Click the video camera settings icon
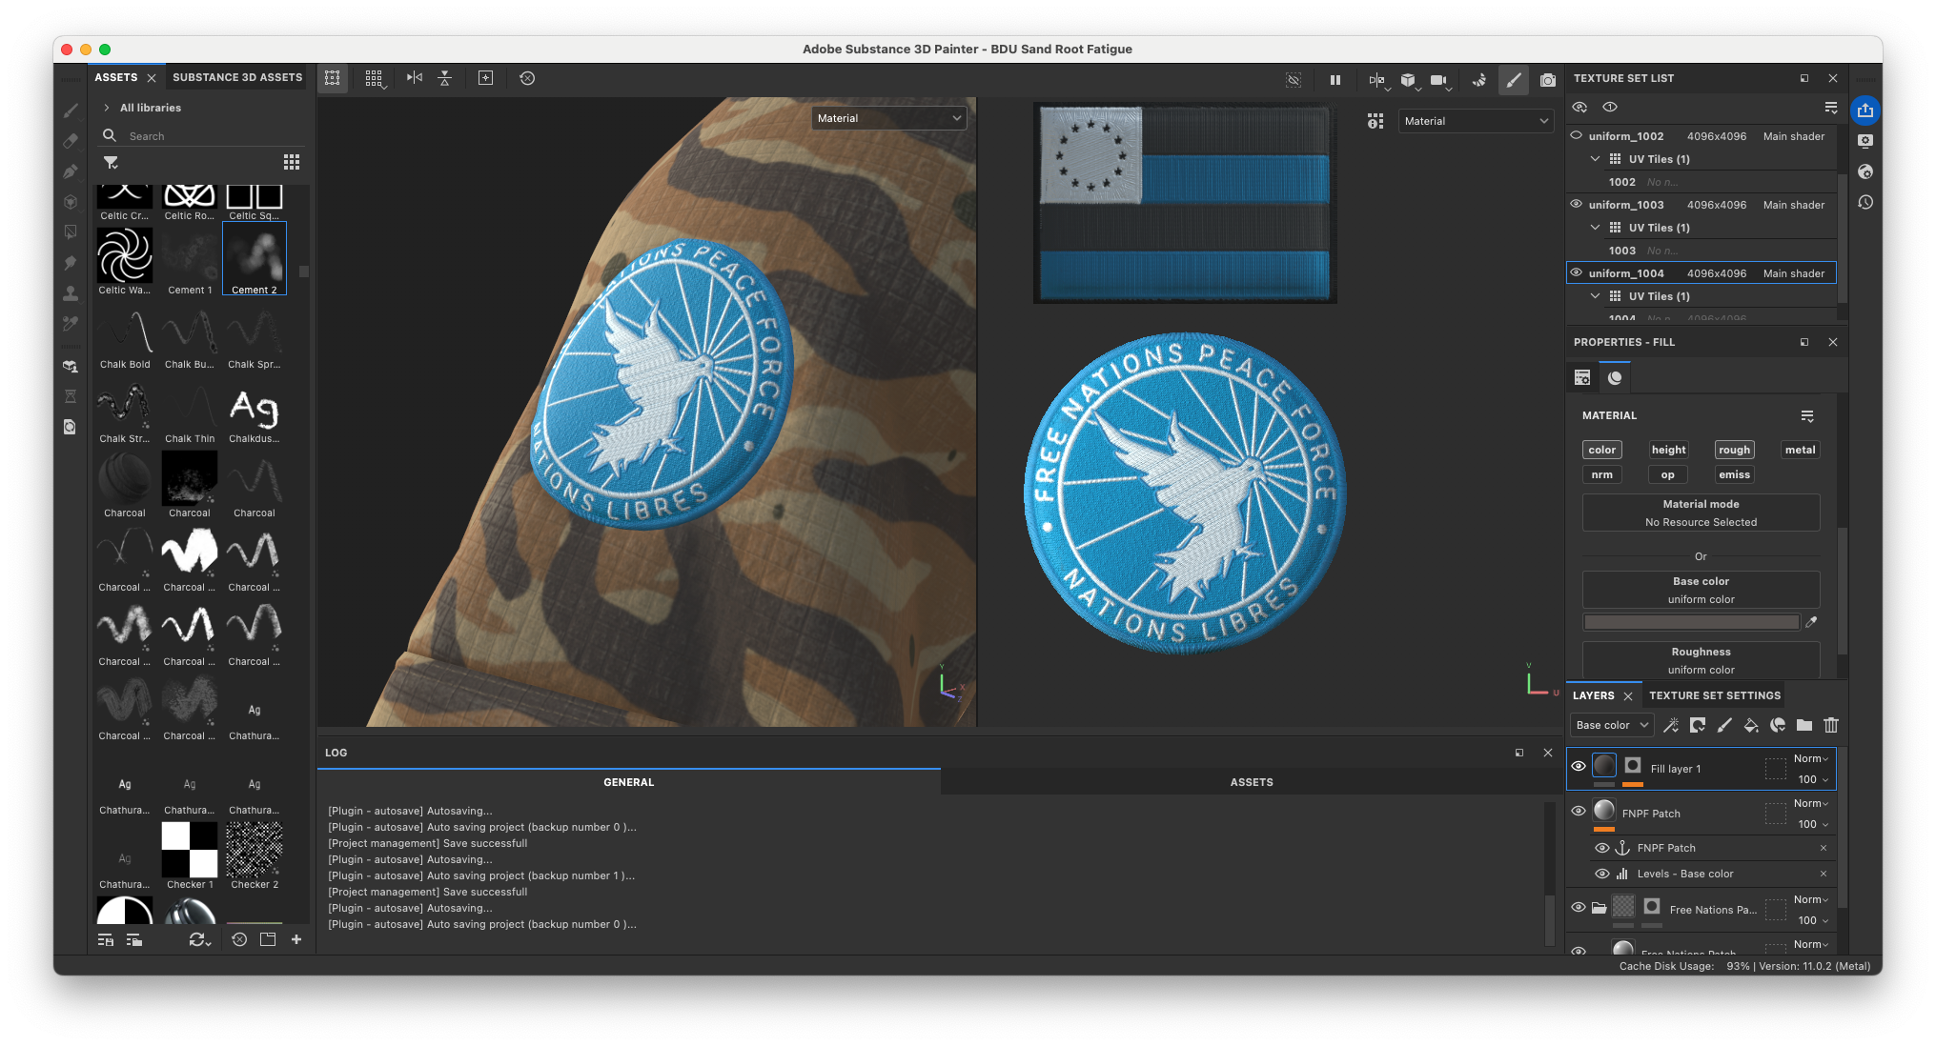Viewport: 1936px width, 1046px height. coord(1438,79)
